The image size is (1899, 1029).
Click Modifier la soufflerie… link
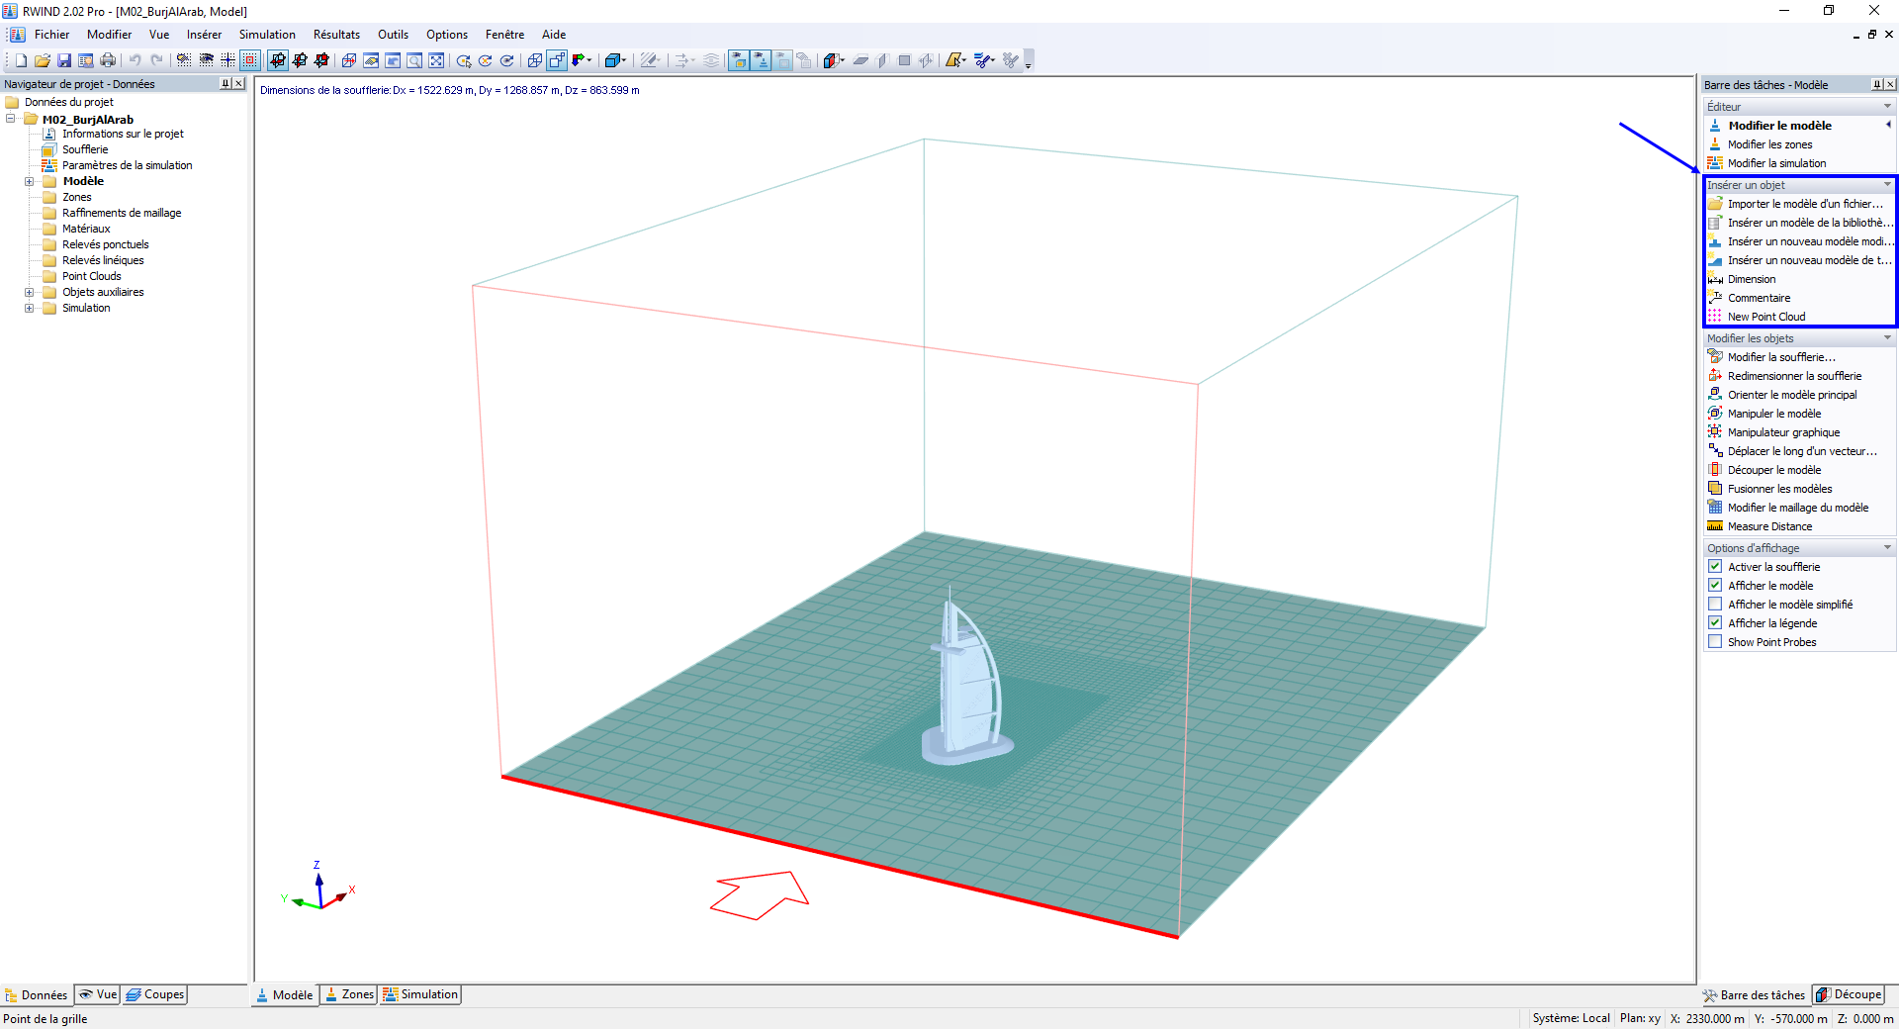coord(1781,357)
